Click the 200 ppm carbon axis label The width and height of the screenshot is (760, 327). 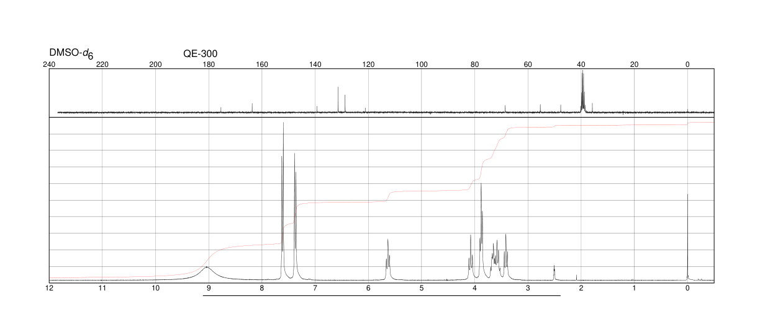(x=156, y=64)
